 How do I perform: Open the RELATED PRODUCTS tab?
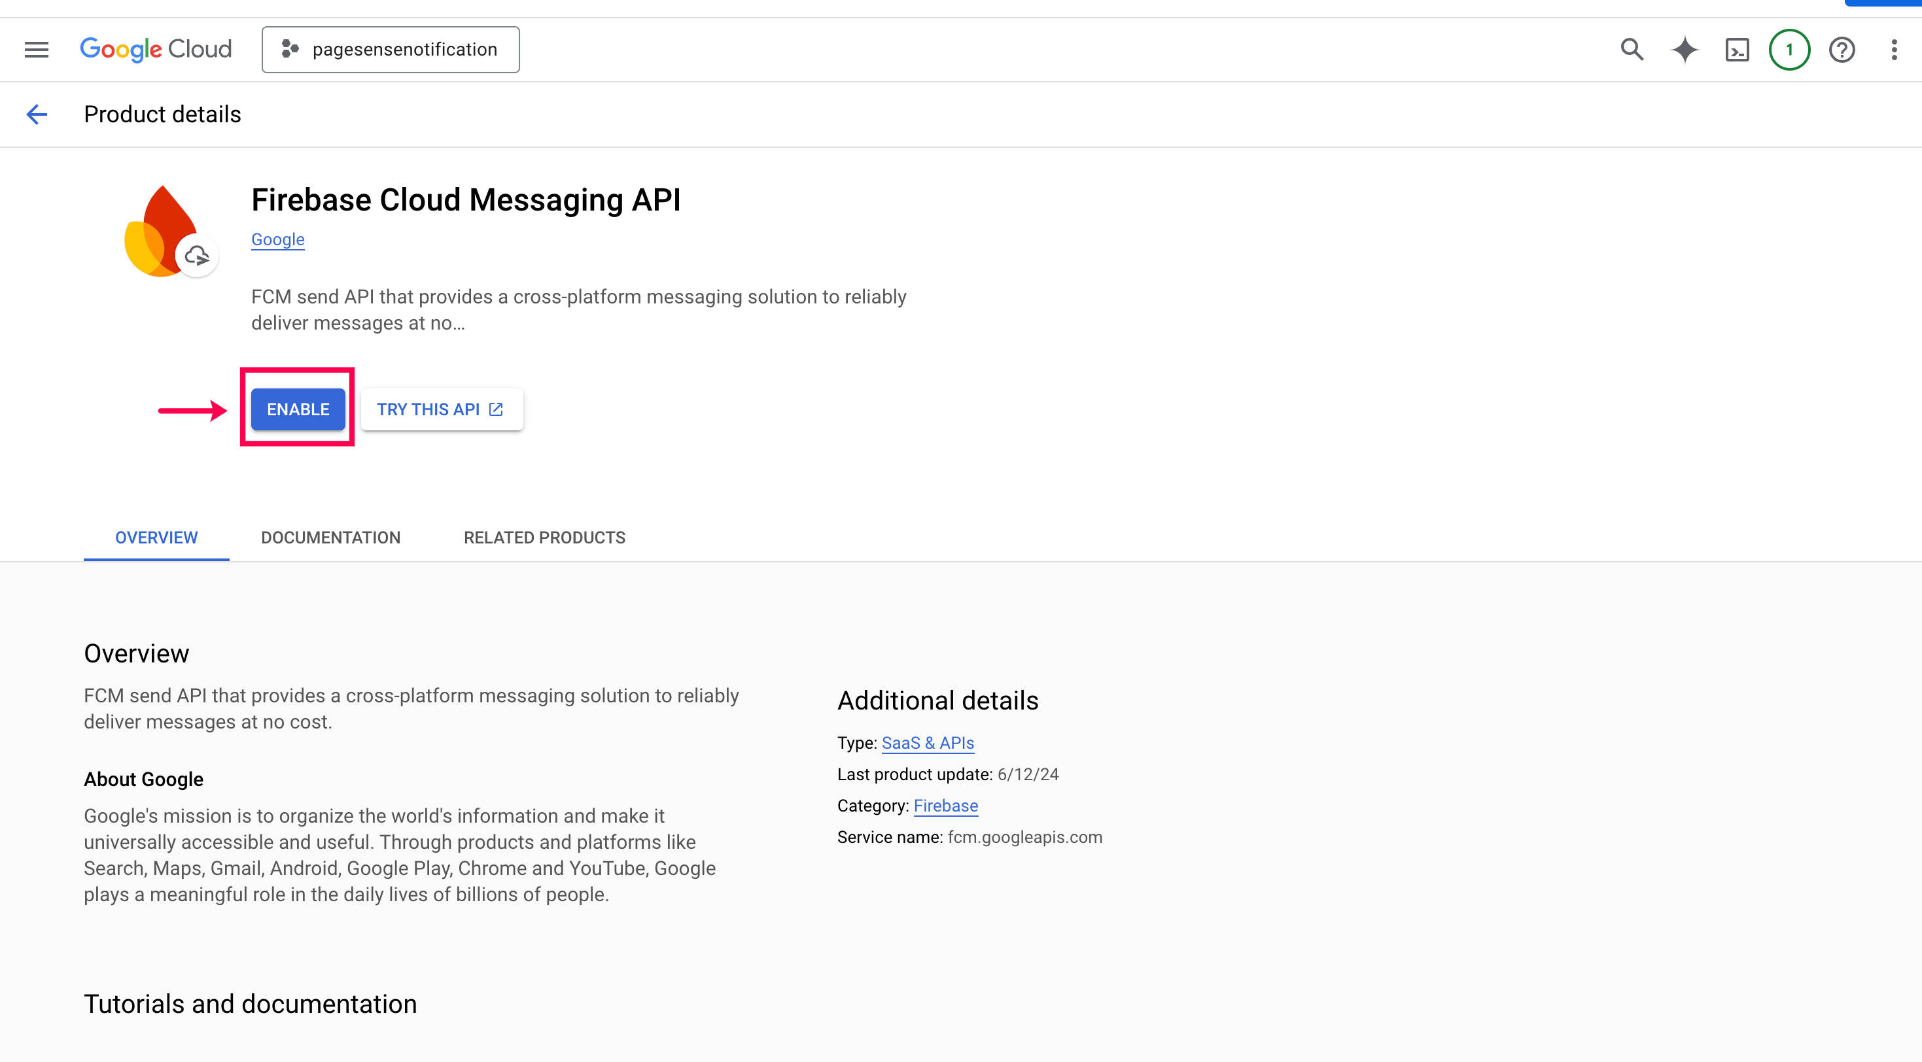544,537
